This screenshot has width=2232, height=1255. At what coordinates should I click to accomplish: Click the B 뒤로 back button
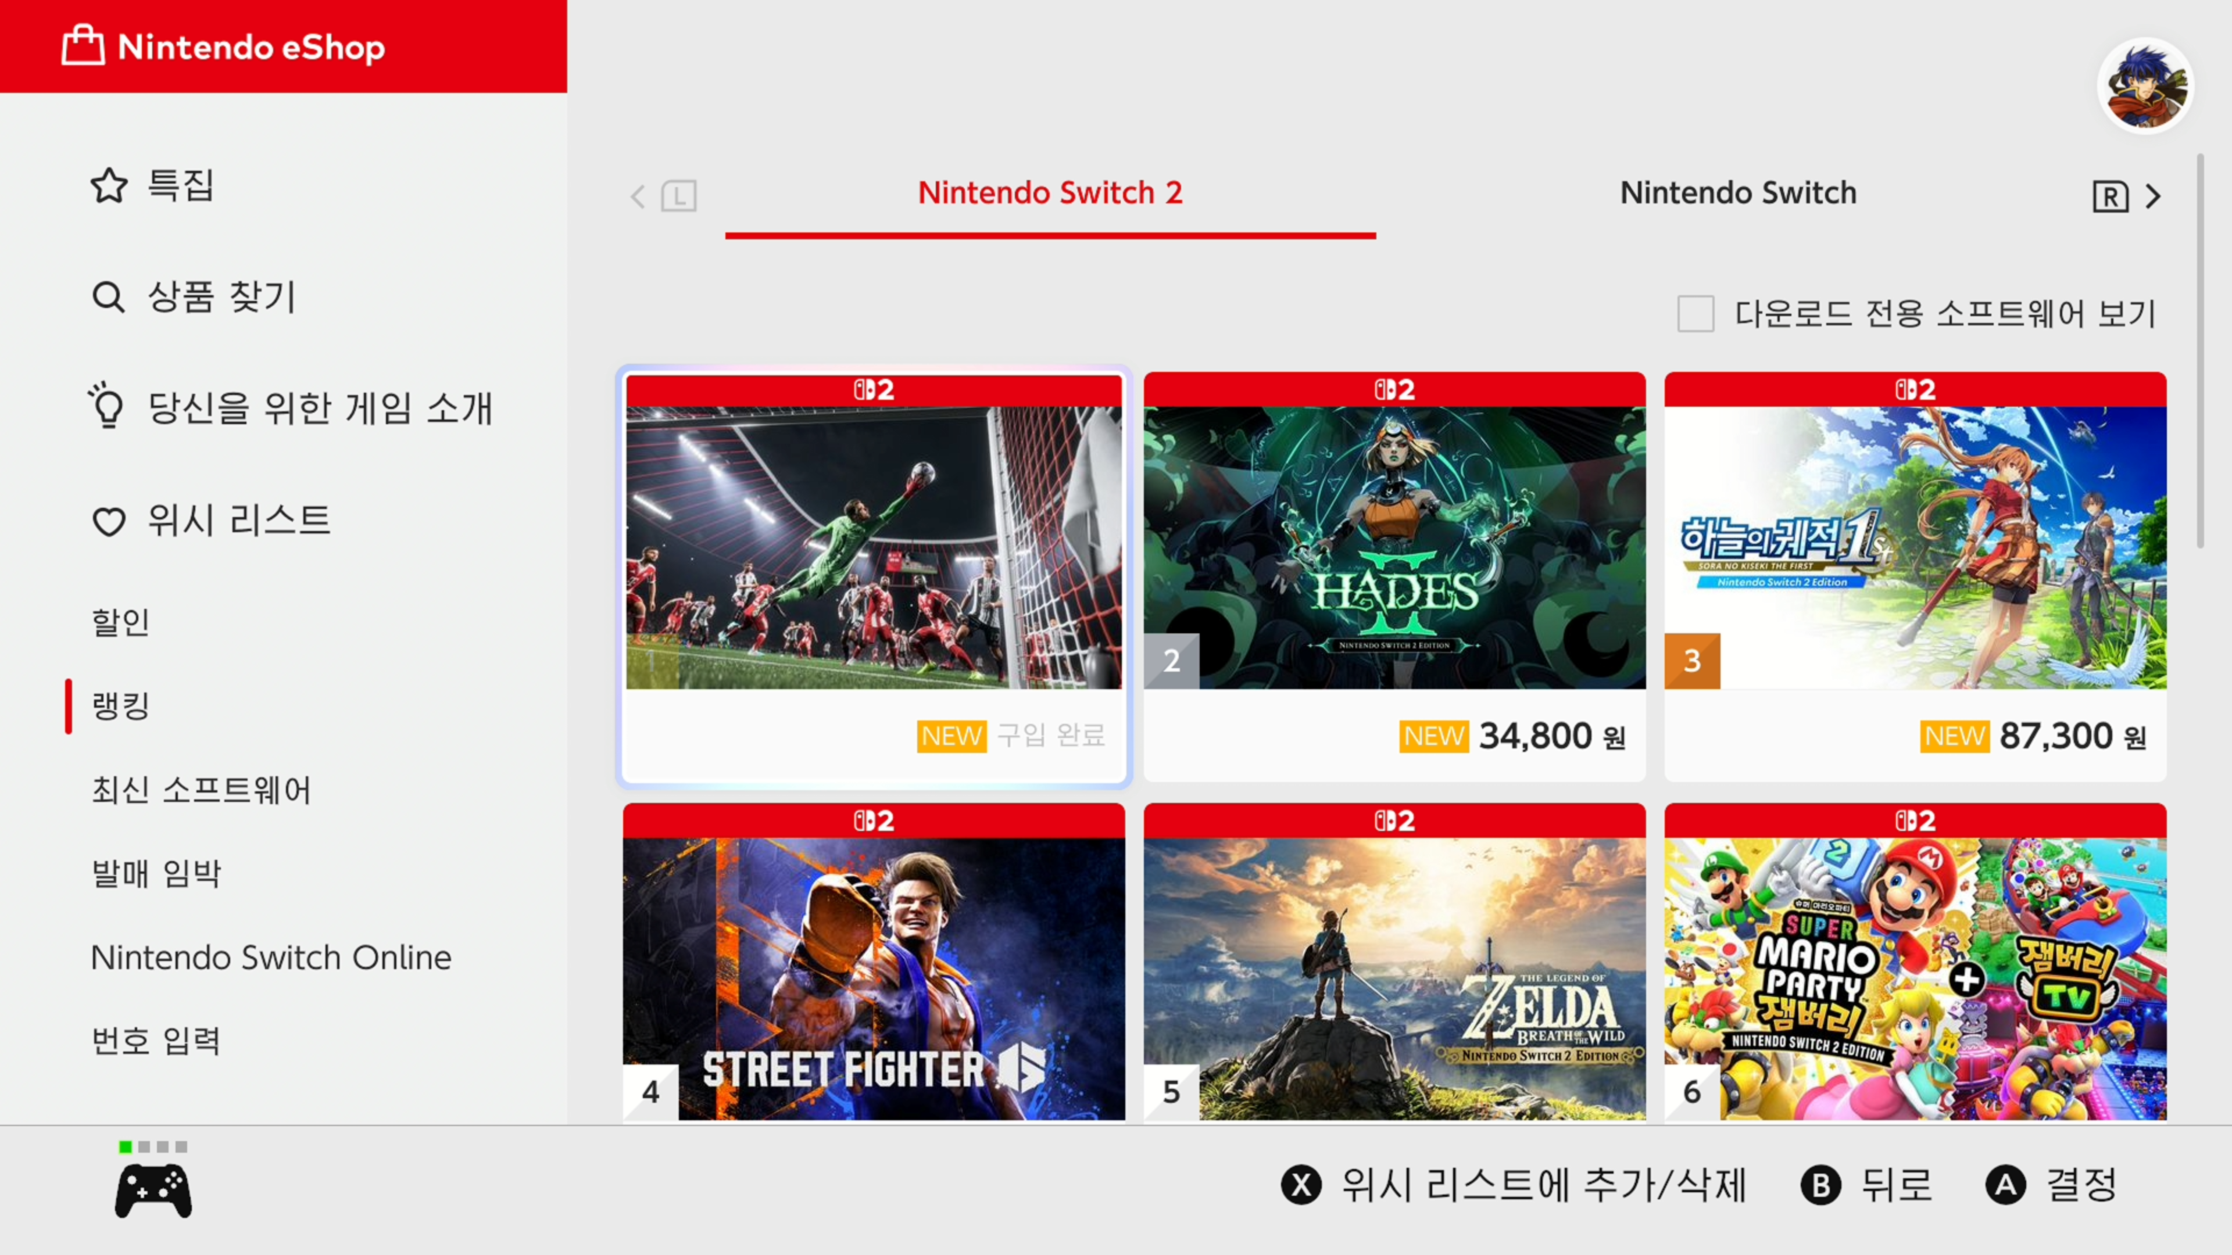click(1866, 1185)
